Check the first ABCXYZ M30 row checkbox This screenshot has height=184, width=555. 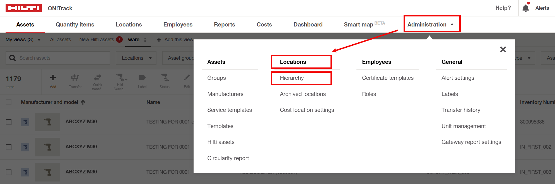point(9,122)
